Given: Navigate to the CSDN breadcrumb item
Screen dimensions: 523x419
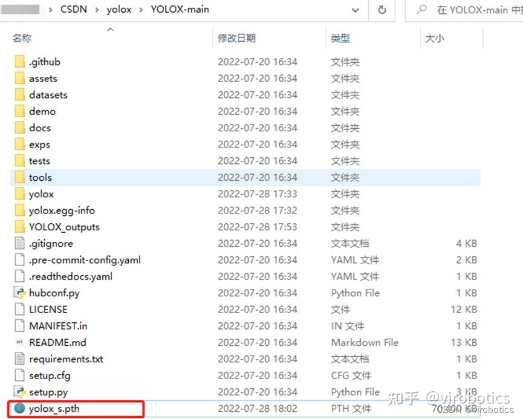Looking at the screenshot, I should point(73,9).
